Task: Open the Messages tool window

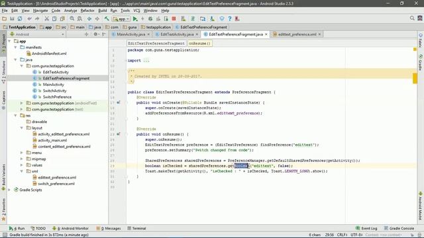Action: (109, 228)
